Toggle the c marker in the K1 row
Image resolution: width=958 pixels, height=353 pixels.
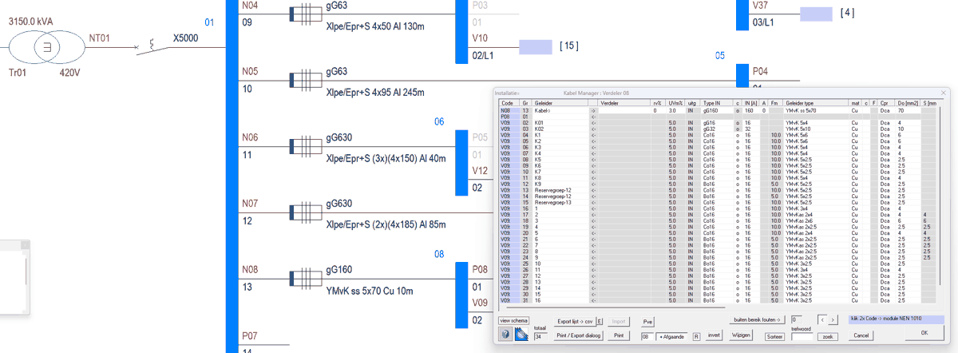(x=738, y=134)
